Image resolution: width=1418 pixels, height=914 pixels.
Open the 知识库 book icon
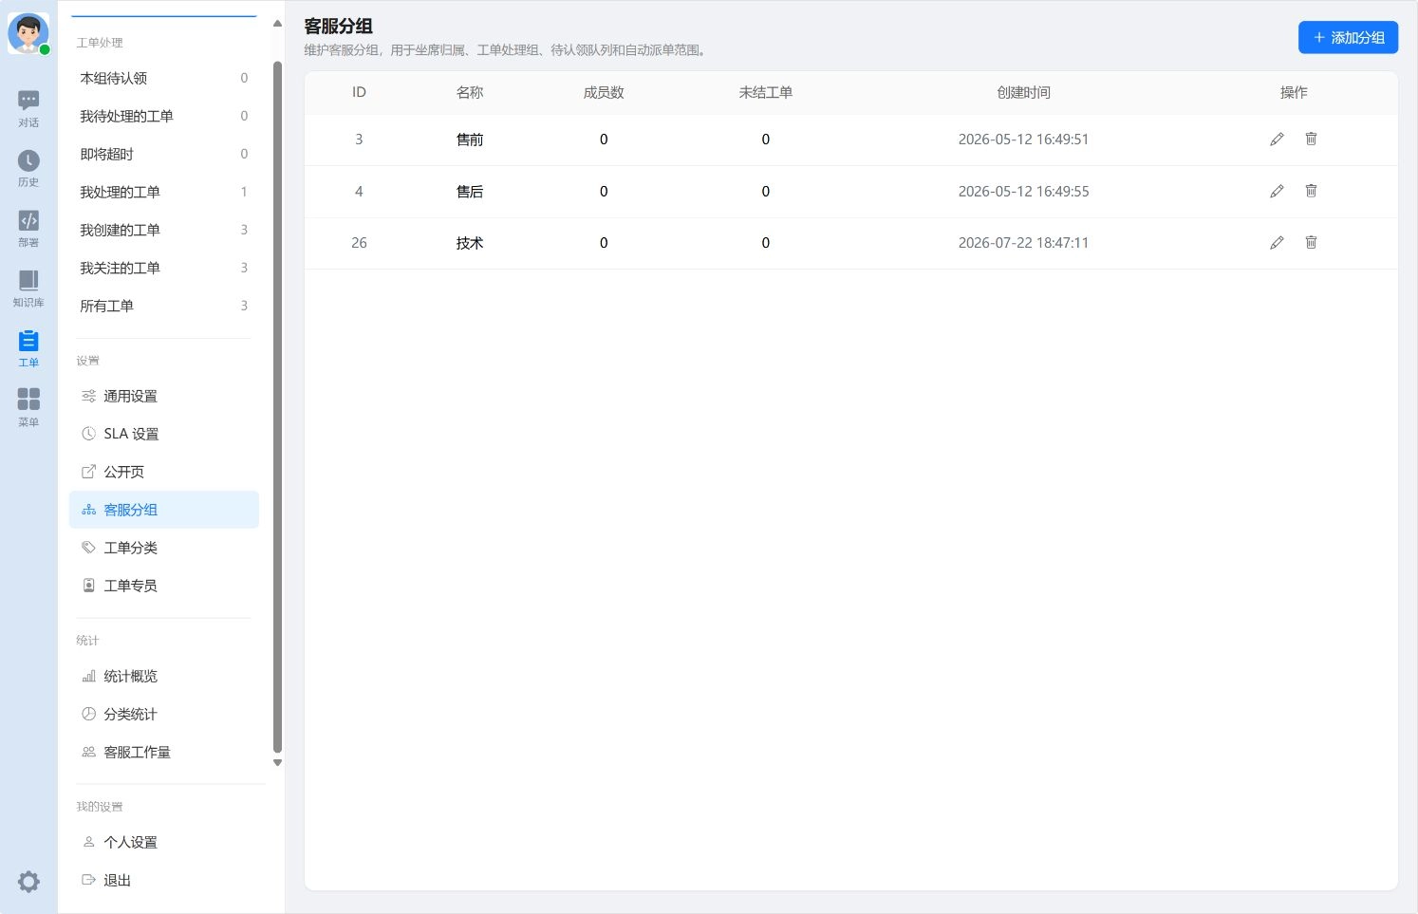pos(28,280)
